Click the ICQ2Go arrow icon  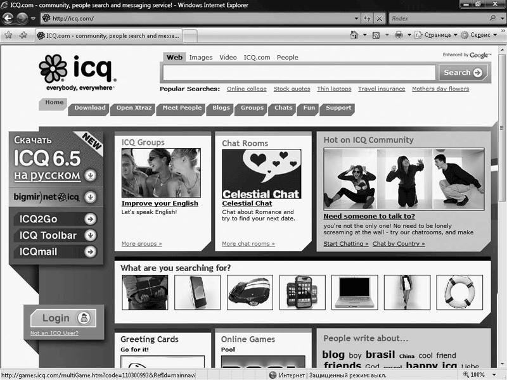(x=91, y=219)
